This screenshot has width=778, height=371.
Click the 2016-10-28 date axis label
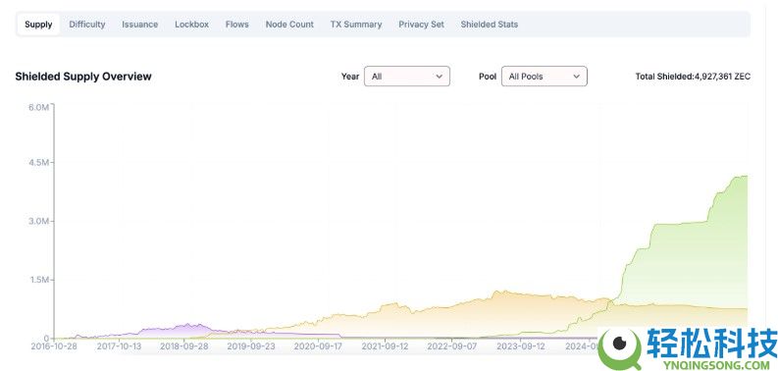point(54,346)
